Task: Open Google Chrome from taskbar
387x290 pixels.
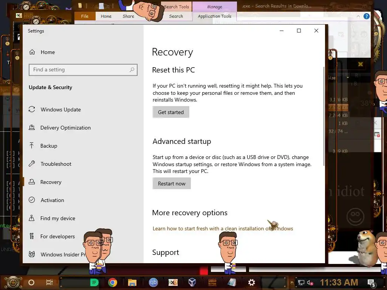Action: coord(113,282)
